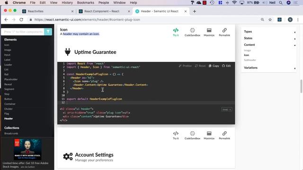Click the browser forward arrow

[14, 20]
